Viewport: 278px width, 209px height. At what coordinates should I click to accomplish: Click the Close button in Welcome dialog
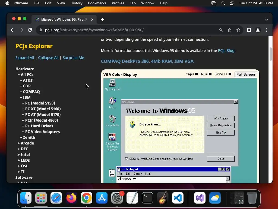tap(221, 159)
